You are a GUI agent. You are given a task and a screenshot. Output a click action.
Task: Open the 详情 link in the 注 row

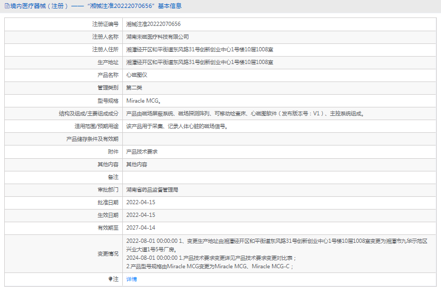tap(131, 279)
